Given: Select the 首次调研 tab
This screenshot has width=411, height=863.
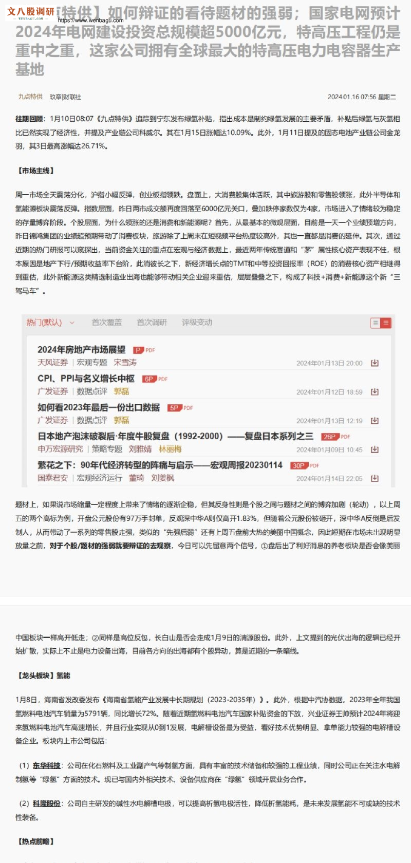Looking at the screenshot, I should pos(152,323).
